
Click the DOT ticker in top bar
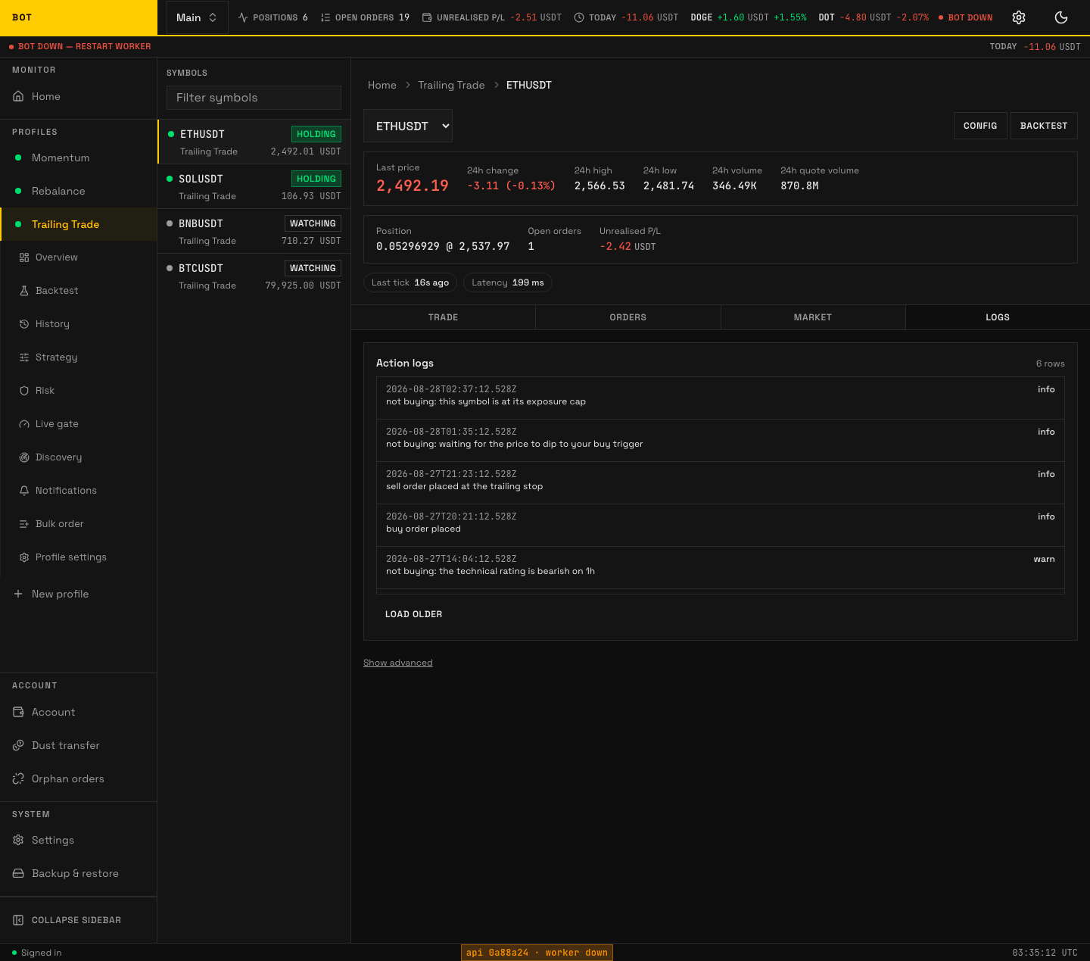[x=874, y=17]
